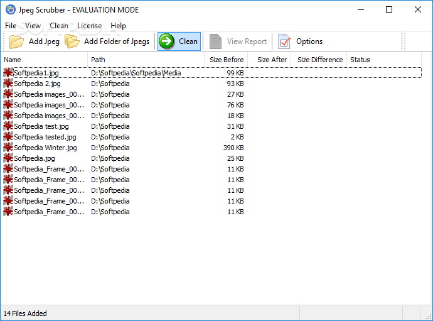Click the 93 KB size value
433x321 pixels.
235,84
